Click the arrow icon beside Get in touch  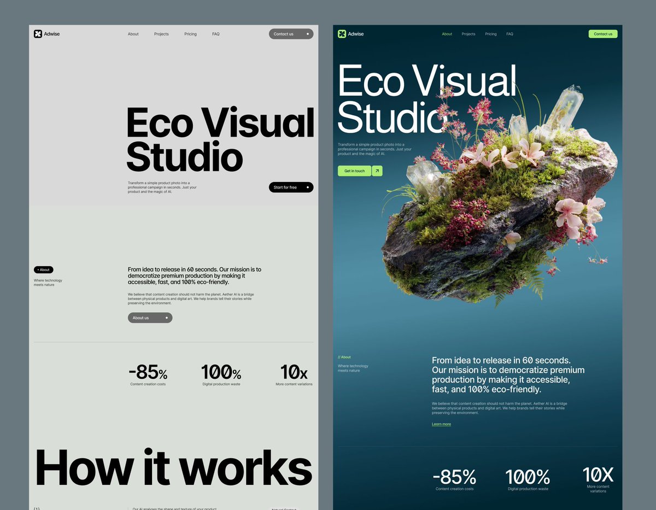(x=376, y=171)
